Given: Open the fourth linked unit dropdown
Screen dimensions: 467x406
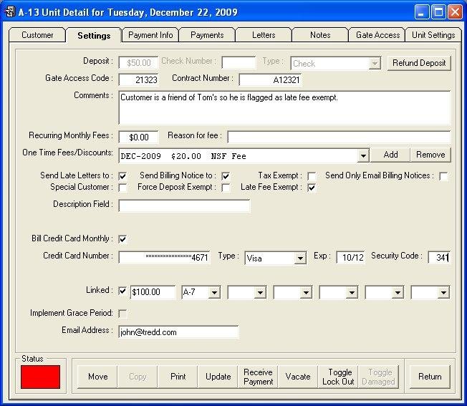Looking at the screenshot, I should click(x=352, y=293).
